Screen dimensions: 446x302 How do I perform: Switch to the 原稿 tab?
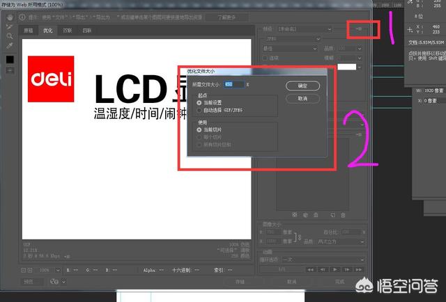pos(28,31)
